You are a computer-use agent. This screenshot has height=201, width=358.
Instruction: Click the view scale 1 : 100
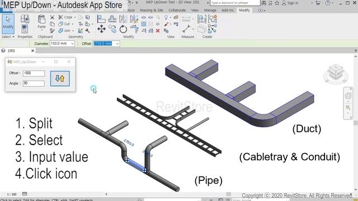pyautogui.click(x=12, y=194)
